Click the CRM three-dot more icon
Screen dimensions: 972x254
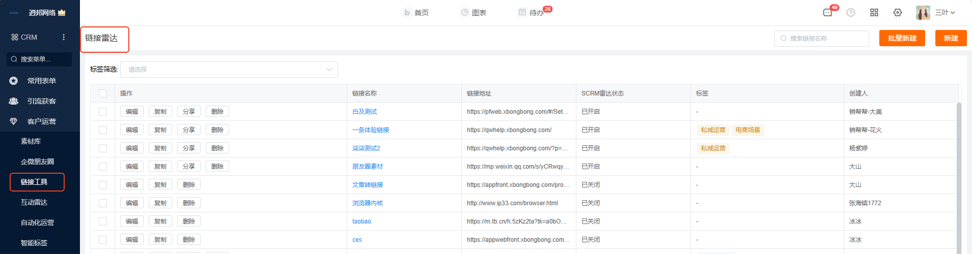(64, 37)
